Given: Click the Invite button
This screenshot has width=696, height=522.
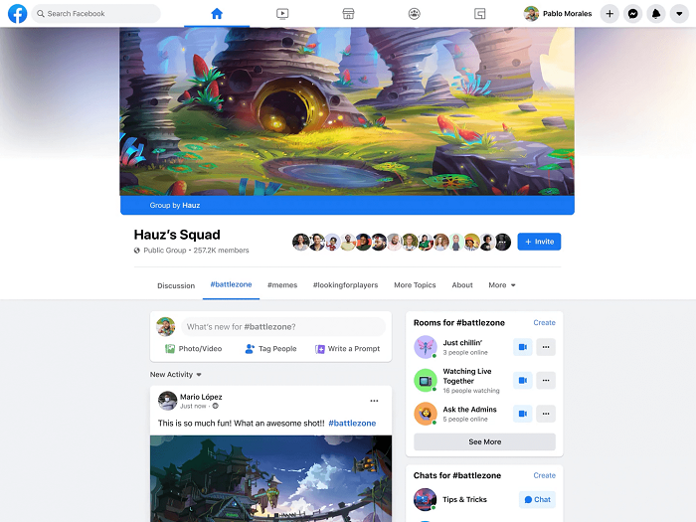Looking at the screenshot, I should [539, 242].
